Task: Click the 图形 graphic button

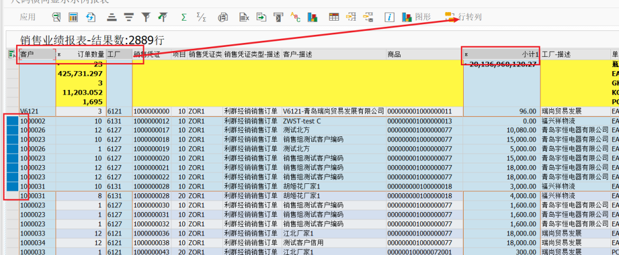Action: [x=417, y=17]
